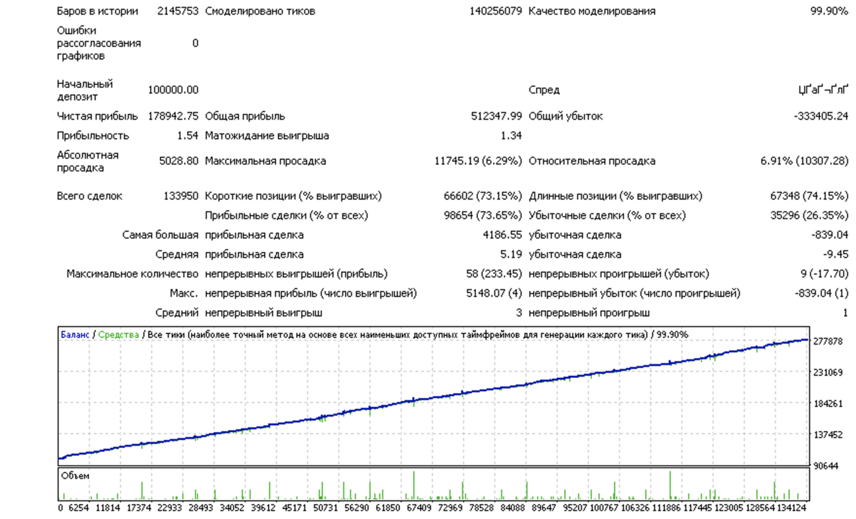Select the total trades value 133950

point(180,196)
